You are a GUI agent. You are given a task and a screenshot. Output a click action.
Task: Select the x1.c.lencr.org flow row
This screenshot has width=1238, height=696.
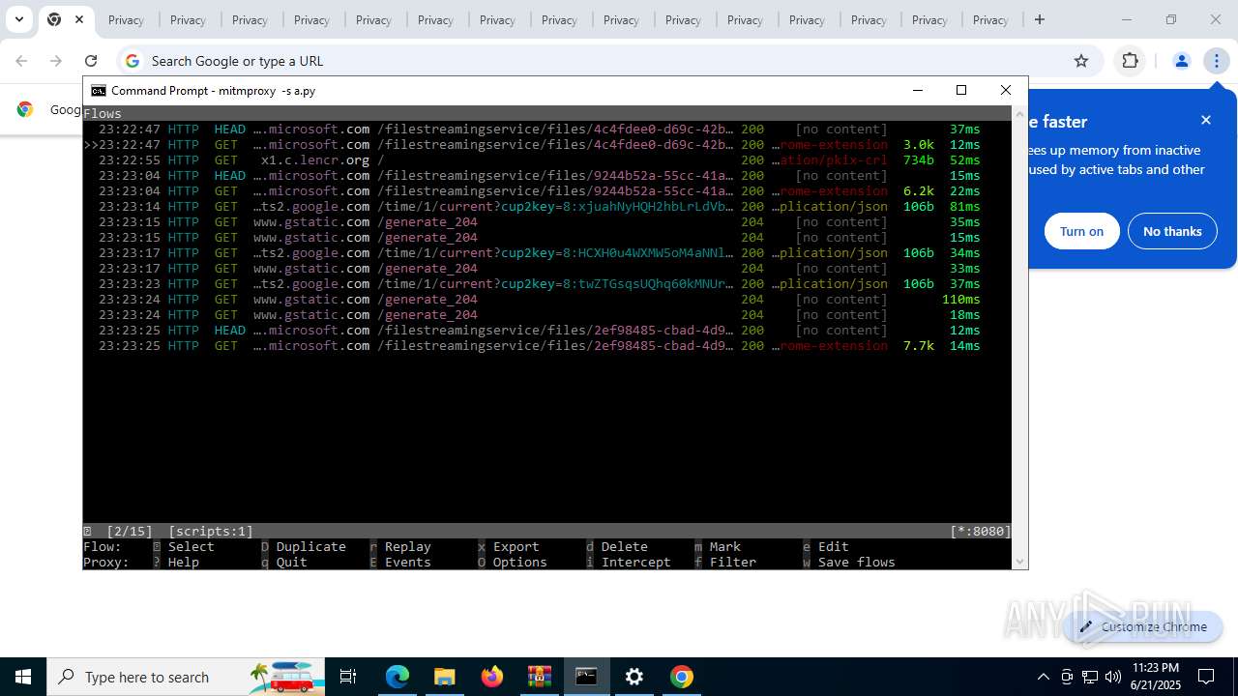pos(547,159)
